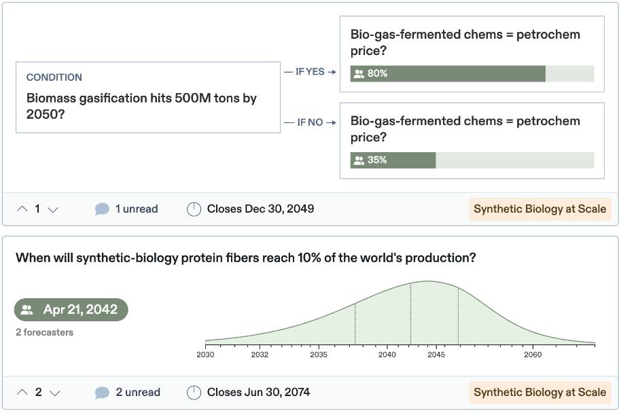621x413 pixels.
Task: Open comment bubble showing 2 unread
Action: [102, 393]
